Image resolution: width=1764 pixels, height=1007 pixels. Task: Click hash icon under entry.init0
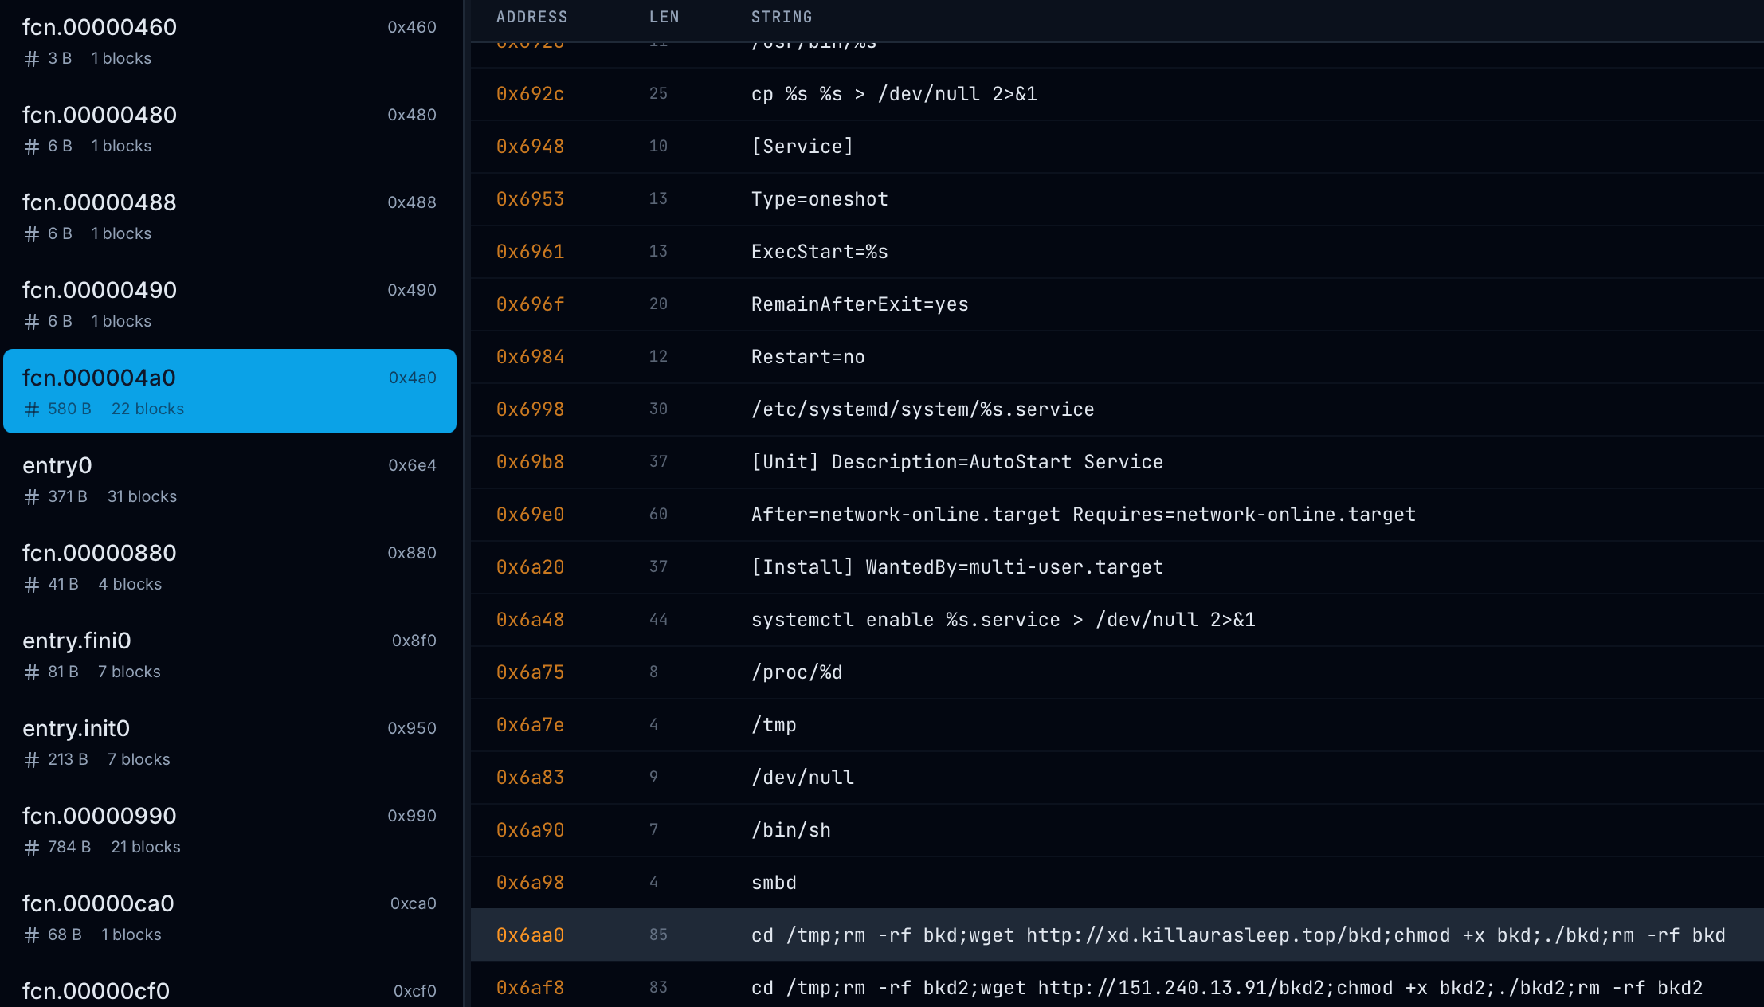tap(32, 760)
